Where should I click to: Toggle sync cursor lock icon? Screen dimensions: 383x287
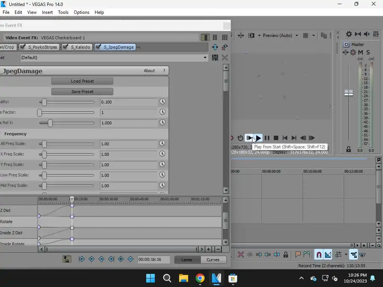coord(67,259)
